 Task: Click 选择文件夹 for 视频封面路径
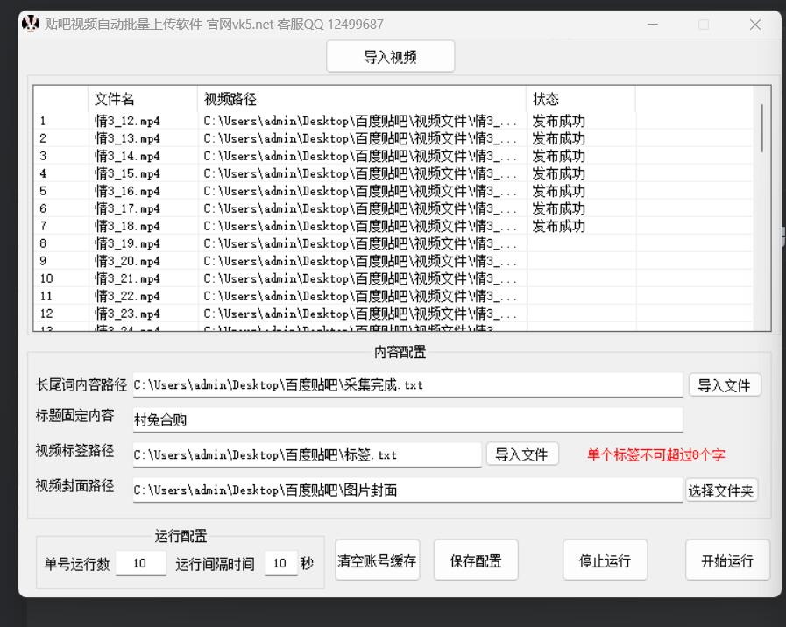click(x=721, y=490)
